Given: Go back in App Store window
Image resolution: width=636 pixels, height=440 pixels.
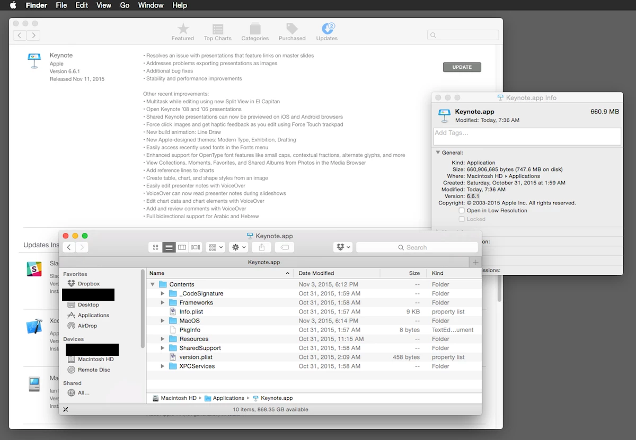Looking at the screenshot, I should (20, 35).
